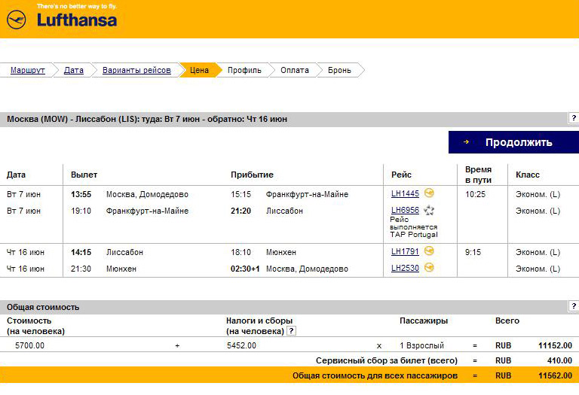Click the Рейс выполняется TAP Portugal note
The height and width of the screenshot is (395, 579).
(414, 227)
